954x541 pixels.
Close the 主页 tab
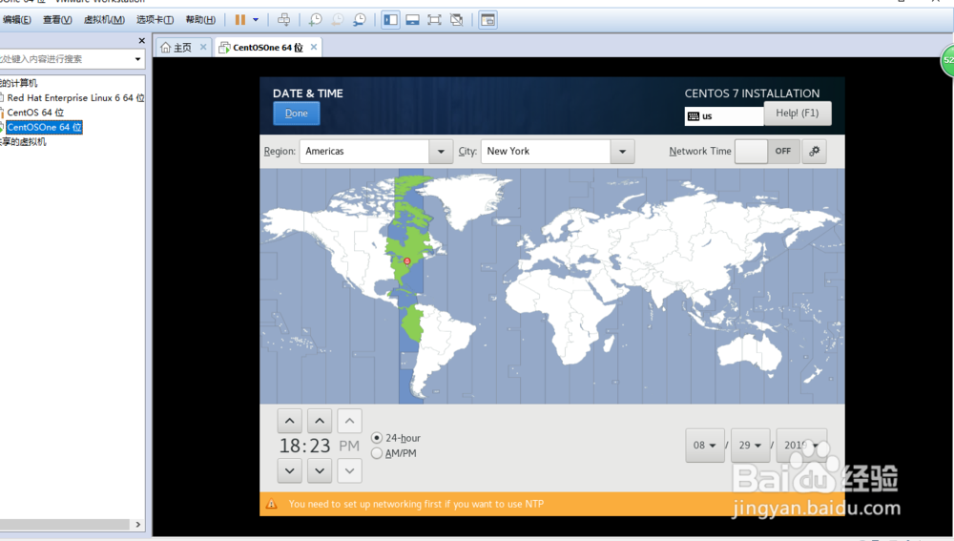click(x=203, y=47)
